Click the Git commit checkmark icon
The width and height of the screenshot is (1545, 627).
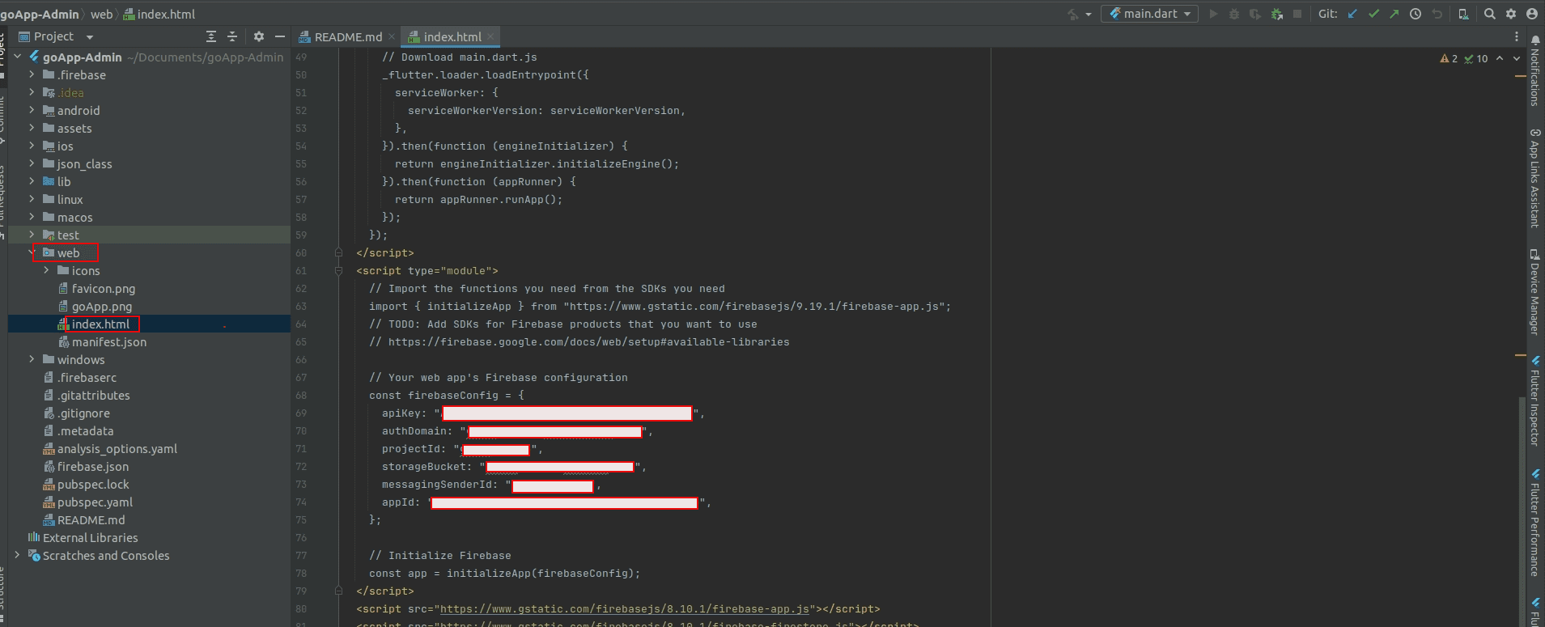(x=1373, y=14)
